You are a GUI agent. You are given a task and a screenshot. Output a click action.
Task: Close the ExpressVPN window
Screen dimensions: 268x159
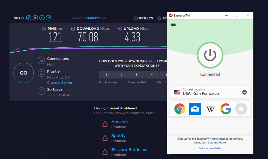coord(248,15)
